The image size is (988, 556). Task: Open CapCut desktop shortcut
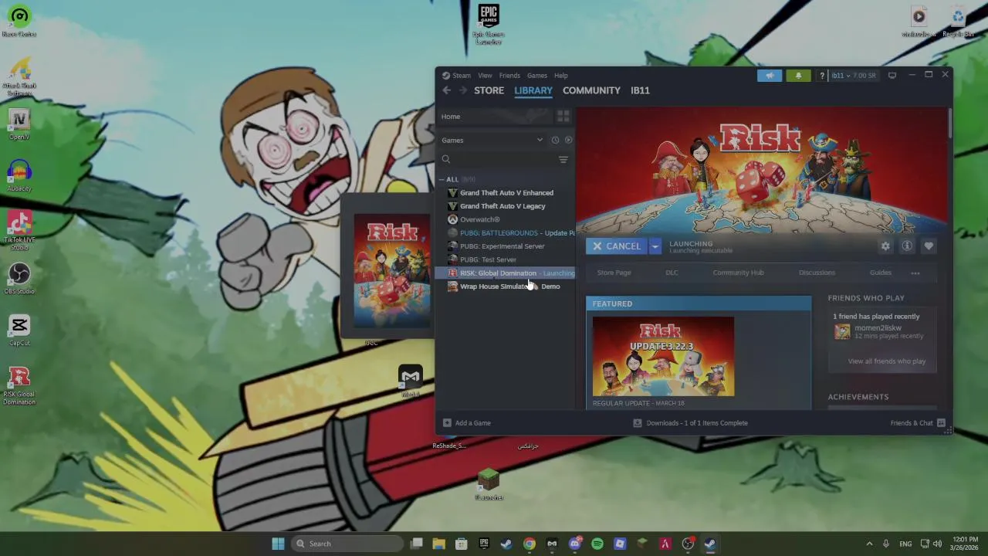click(19, 330)
